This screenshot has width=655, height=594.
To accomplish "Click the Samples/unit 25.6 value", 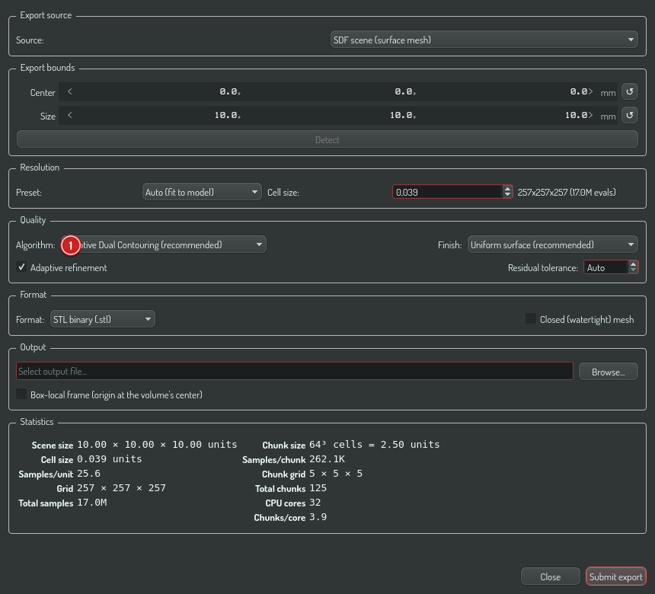I will point(88,474).
